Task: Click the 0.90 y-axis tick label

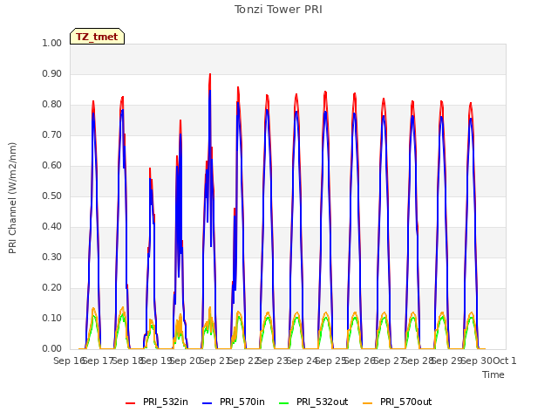Action: tap(52, 73)
